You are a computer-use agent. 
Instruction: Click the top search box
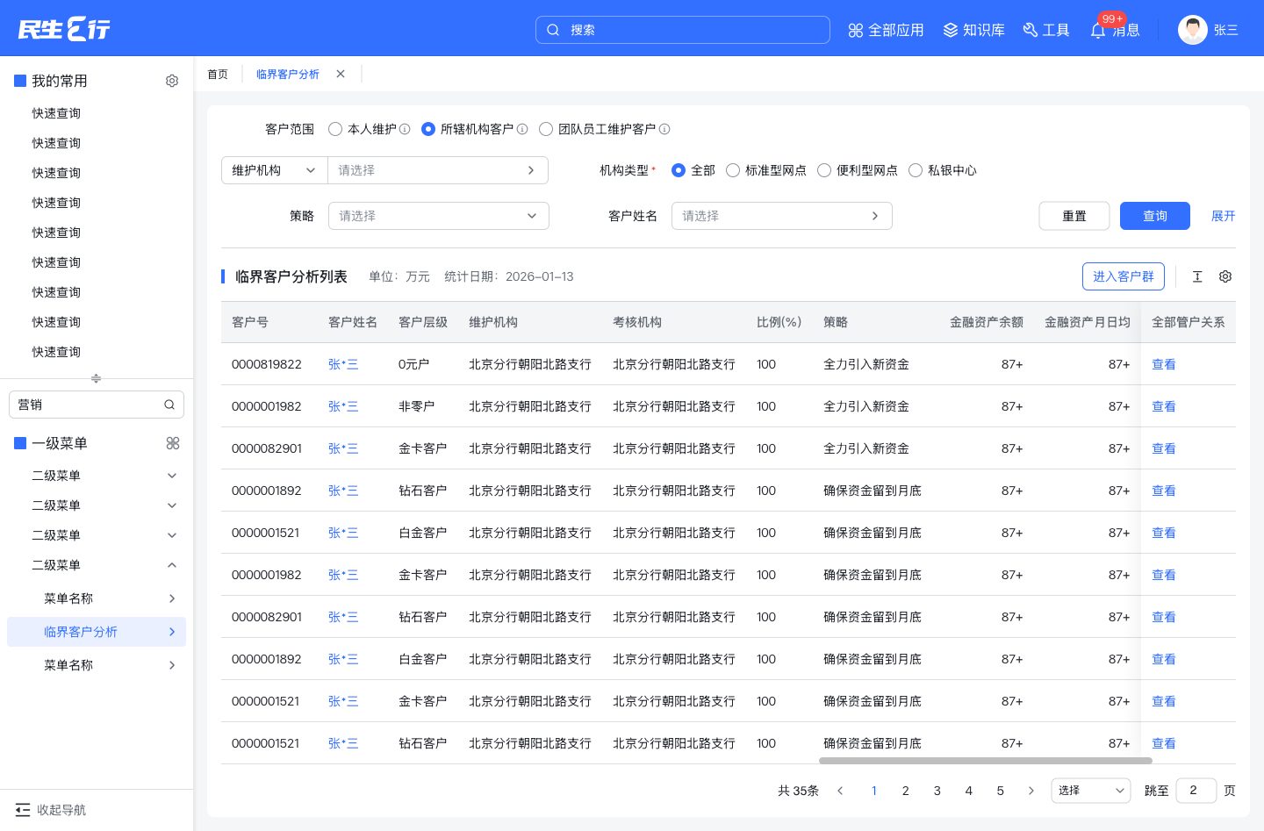pyautogui.click(x=683, y=30)
